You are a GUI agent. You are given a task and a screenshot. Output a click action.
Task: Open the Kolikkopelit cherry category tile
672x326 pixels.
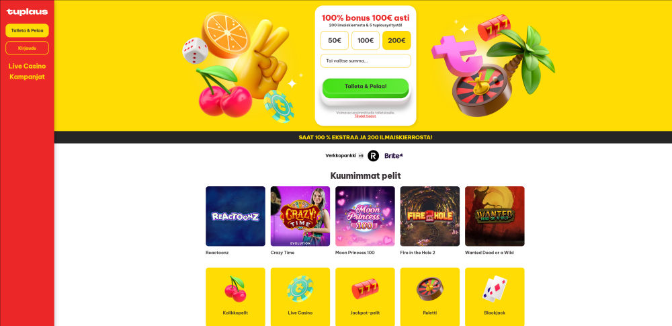click(x=235, y=297)
